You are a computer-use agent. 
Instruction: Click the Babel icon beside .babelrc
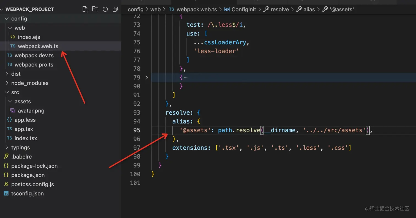(x=6, y=157)
